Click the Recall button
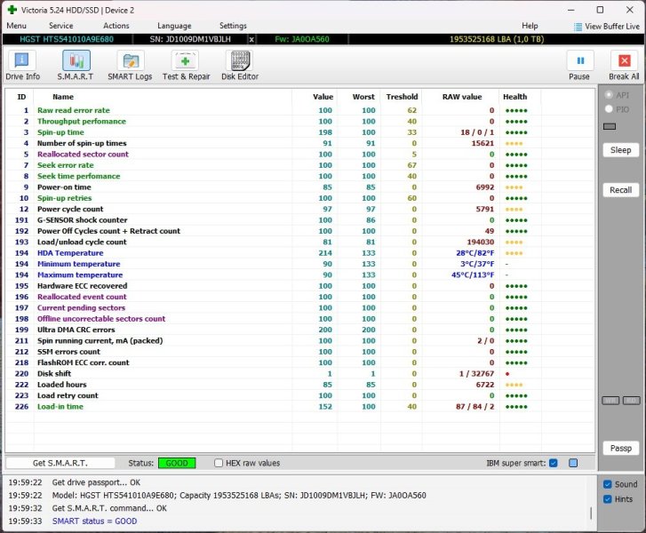The image size is (646, 533). [620, 190]
